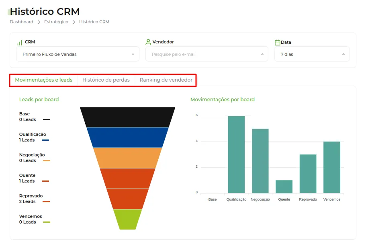Image resolution: width=368 pixels, height=240 pixels.
Task: Click the Base axis label under chart
Action: point(213,199)
